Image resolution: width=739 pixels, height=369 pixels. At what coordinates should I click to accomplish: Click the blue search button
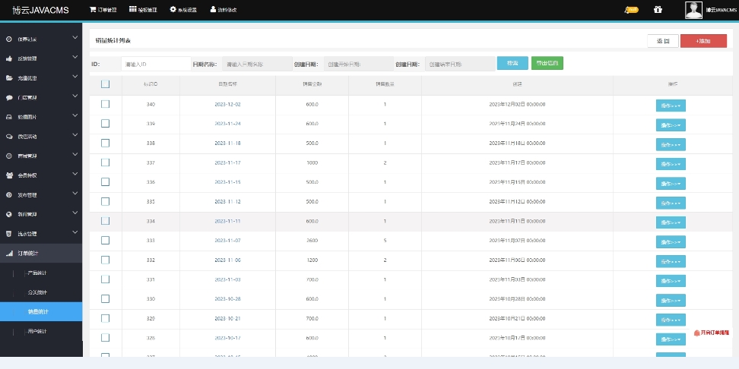click(x=512, y=64)
